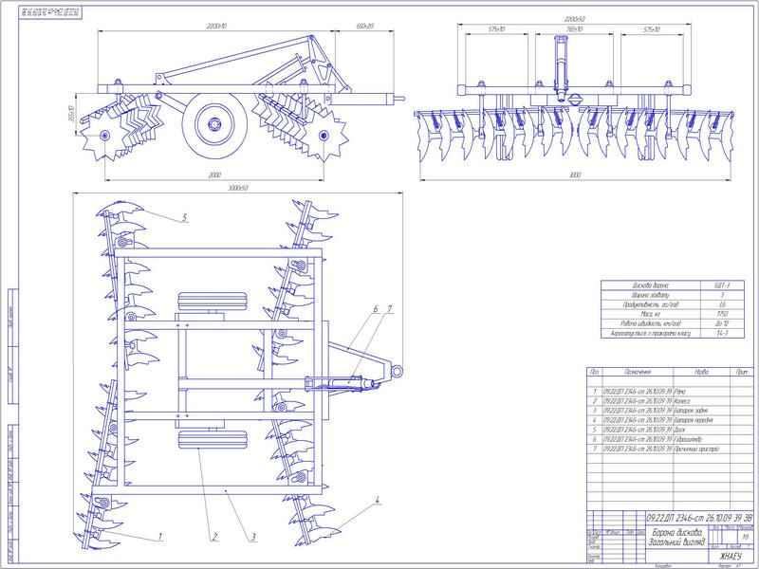Click the "765±10" dimension text

tap(575, 29)
